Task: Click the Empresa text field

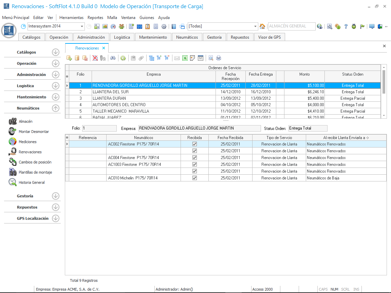Action: tap(200, 128)
